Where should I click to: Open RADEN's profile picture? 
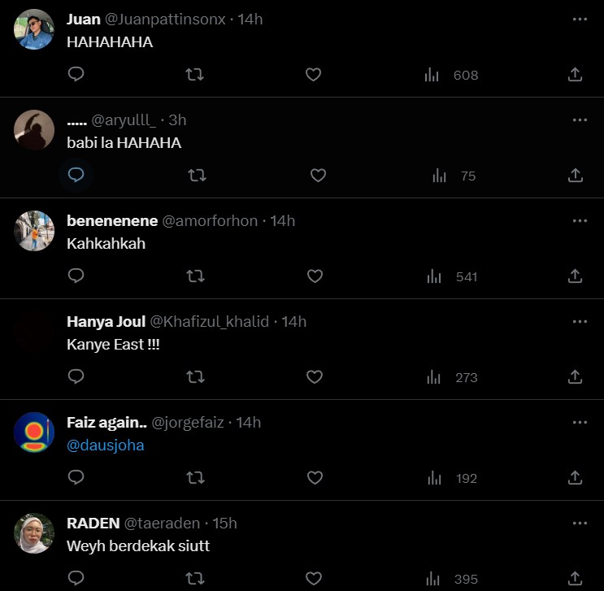pos(34,533)
